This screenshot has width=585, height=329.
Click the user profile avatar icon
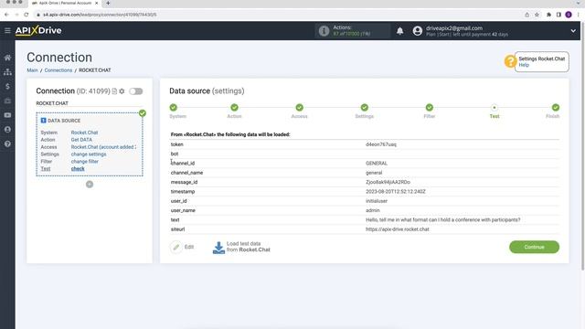(418, 31)
